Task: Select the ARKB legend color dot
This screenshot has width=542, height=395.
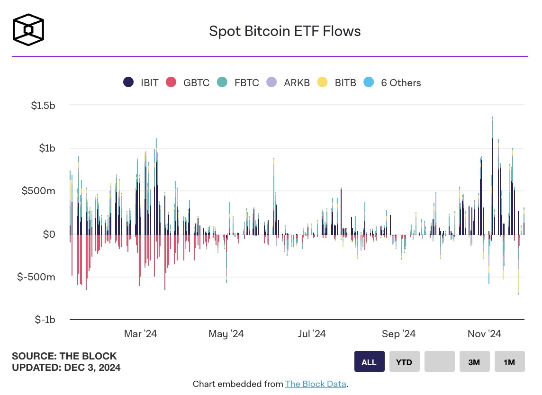Action: (272, 82)
